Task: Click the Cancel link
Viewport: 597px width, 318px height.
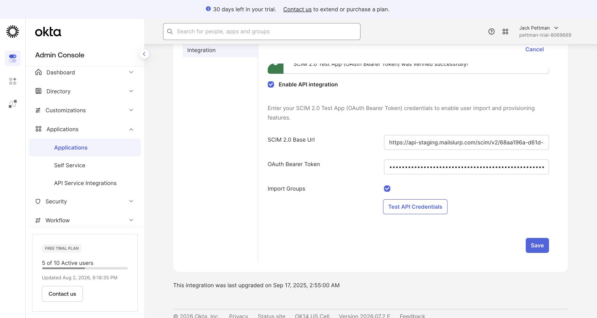Action: pos(534,49)
